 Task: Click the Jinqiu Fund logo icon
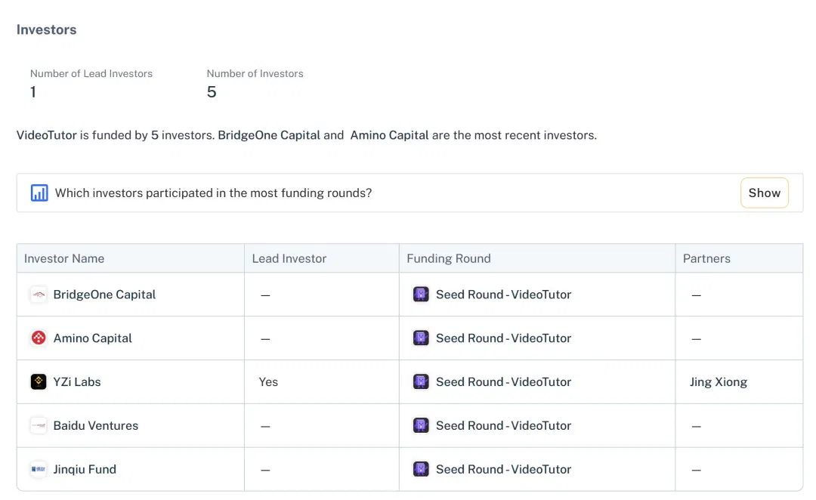[x=39, y=469]
